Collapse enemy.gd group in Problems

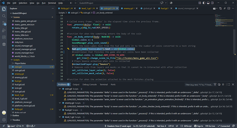click(60, 103)
